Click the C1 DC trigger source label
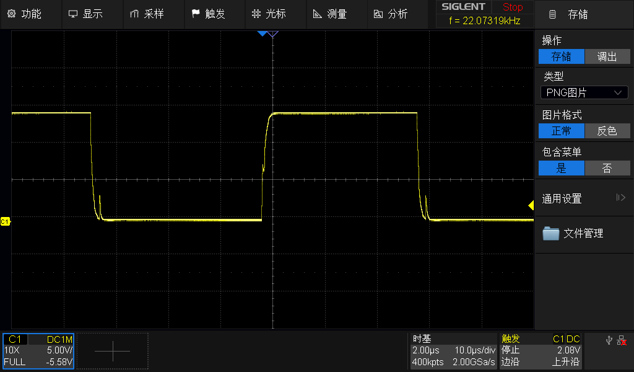This screenshot has width=634, height=372. (x=566, y=339)
